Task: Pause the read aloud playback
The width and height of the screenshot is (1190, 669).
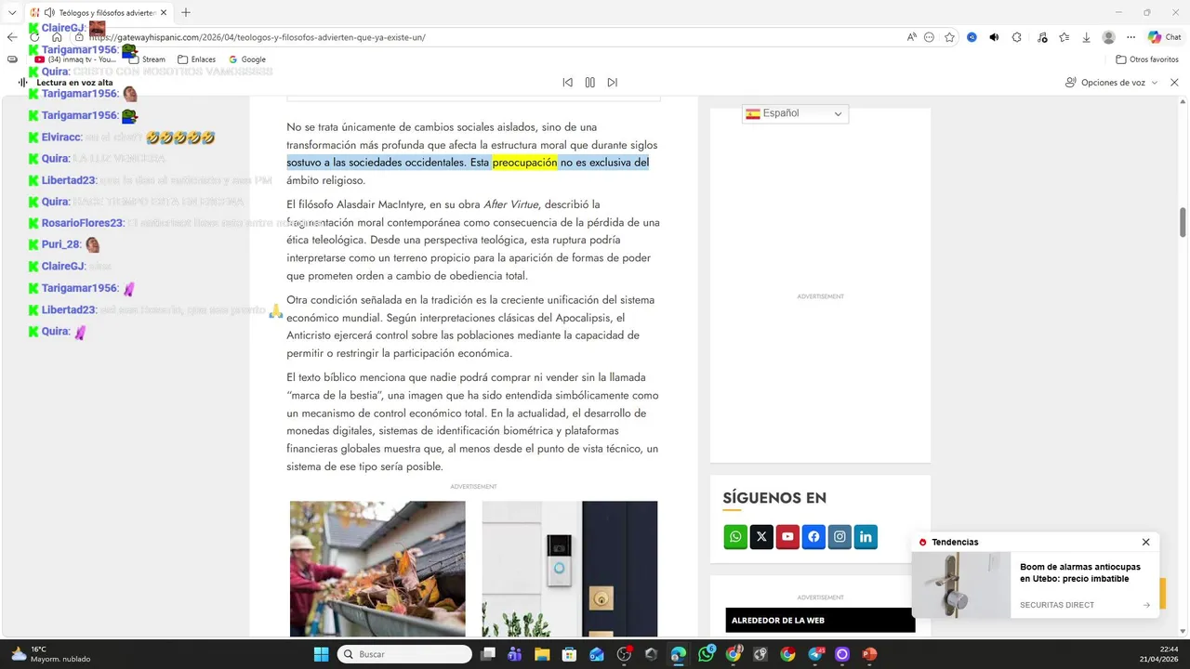Action: (x=589, y=83)
